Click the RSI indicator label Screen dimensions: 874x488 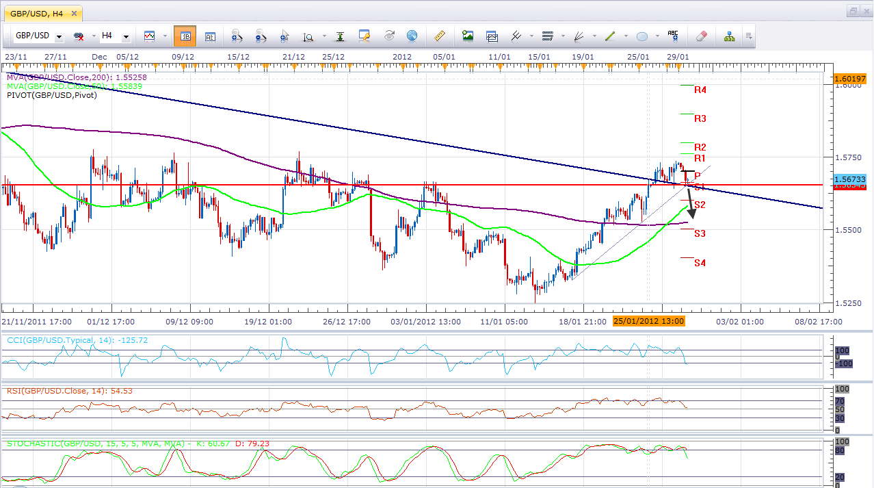70,391
